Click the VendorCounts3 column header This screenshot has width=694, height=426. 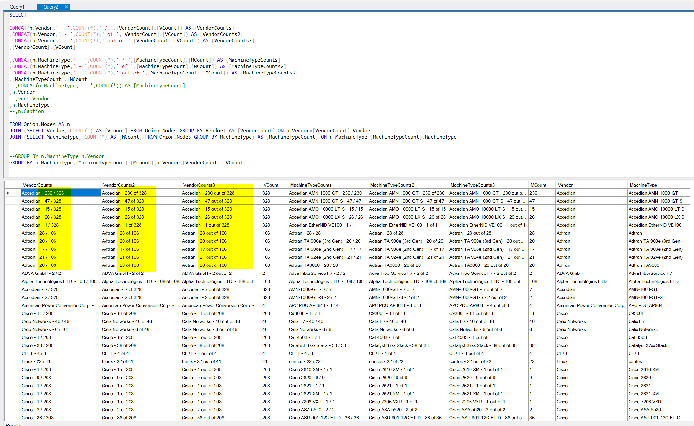[199, 185]
